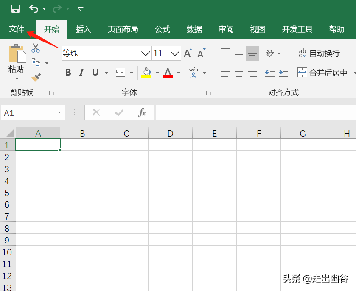Screen dimensions: 356x291
Task: Open the 等线 font name dropdown
Action: click(x=146, y=53)
